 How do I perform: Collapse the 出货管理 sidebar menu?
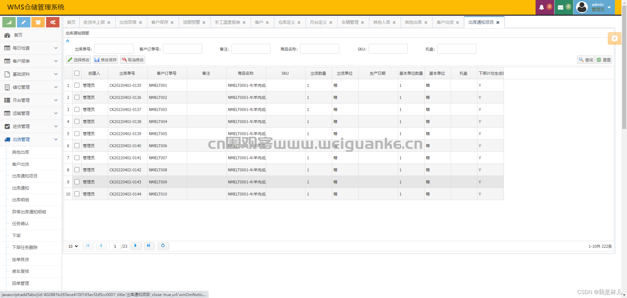coord(31,139)
